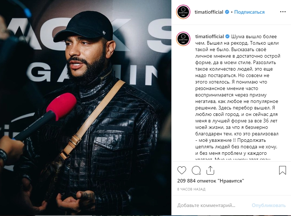Click the main post photo of the man

click(86, 108)
